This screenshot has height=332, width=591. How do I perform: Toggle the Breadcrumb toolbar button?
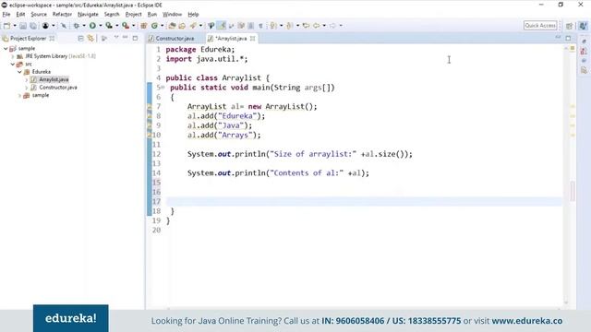click(x=211, y=26)
